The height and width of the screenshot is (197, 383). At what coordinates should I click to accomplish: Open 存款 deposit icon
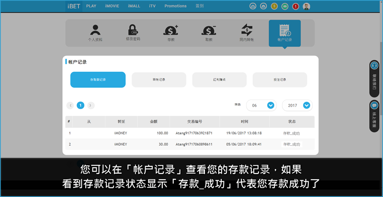pos(171,33)
